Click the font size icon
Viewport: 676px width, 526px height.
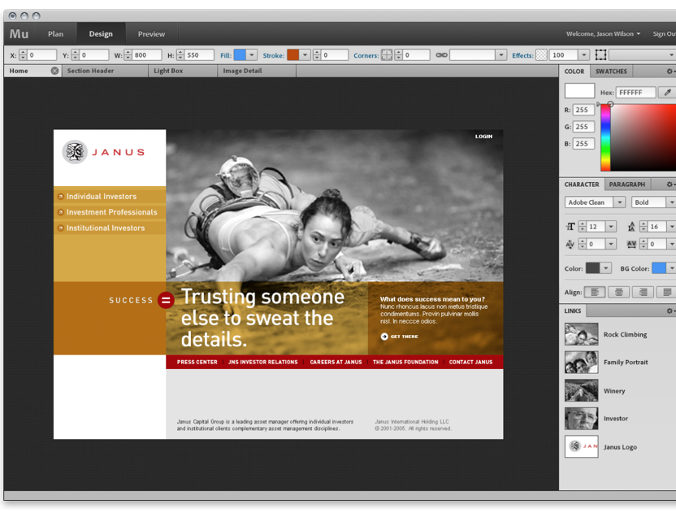coord(570,227)
